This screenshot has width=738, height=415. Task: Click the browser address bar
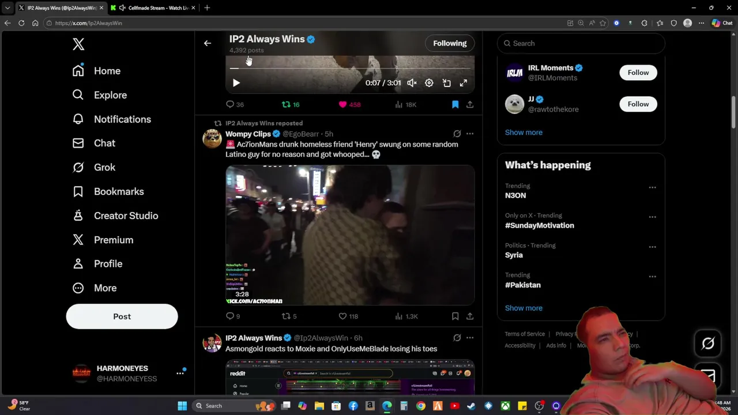coord(303,23)
